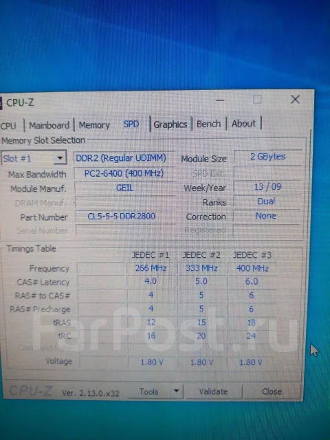Open the Tools dropdown arrow
The height and width of the screenshot is (440, 330).
[176, 391]
